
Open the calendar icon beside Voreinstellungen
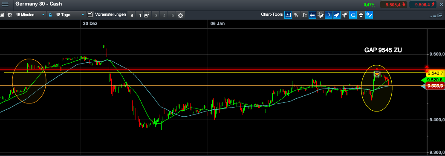(x=90, y=15)
